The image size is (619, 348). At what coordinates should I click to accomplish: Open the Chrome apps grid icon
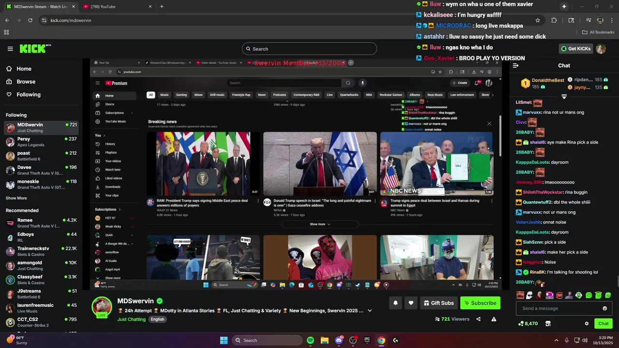[x=6, y=32]
